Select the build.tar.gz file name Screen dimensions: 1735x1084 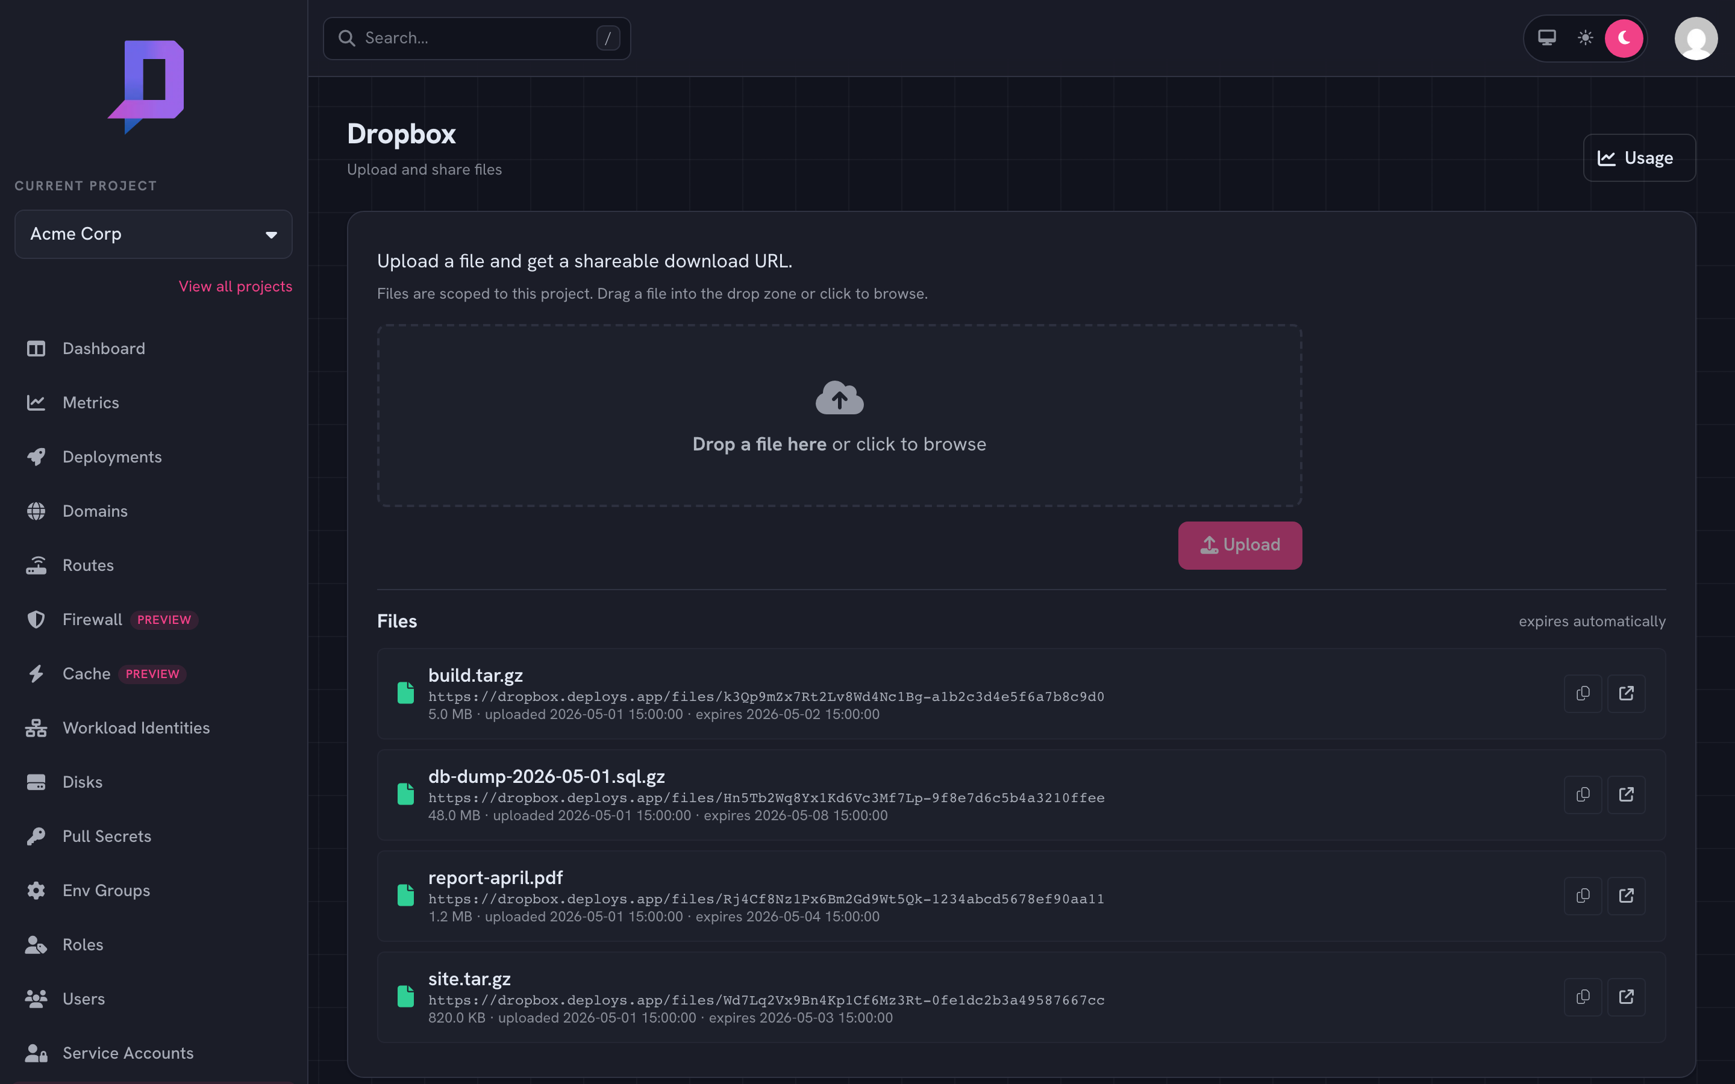click(475, 675)
